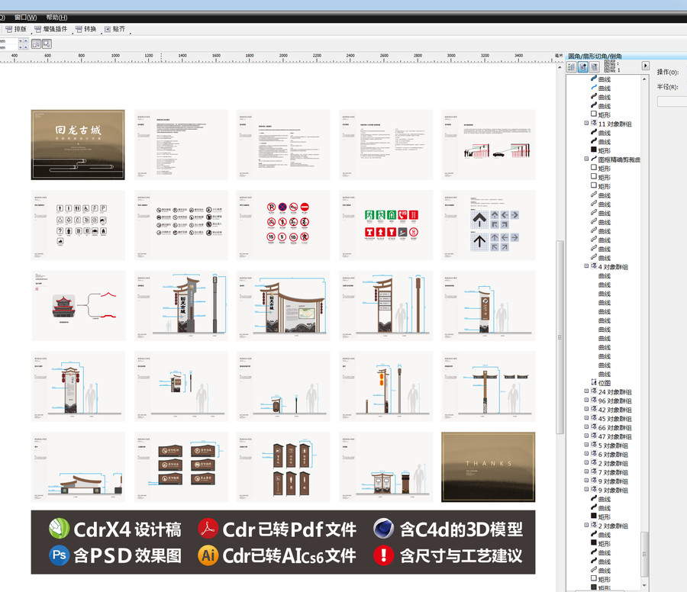The image size is (687, 592).
Task: Click the object tree scrollbar thumb
Action: [644, 555]
